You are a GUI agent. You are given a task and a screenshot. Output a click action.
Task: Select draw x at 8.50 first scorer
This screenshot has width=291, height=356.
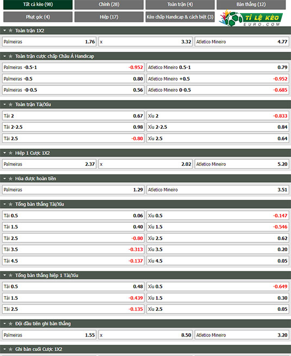coord(145,335)
